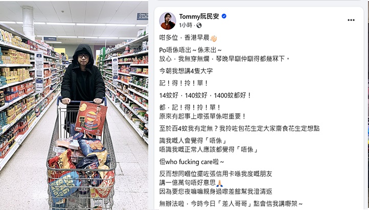This screenshot has height=210, width=369.
Task: Click the blue verified badge beside Tommy阮民安
Action: (x=224, y=16)
